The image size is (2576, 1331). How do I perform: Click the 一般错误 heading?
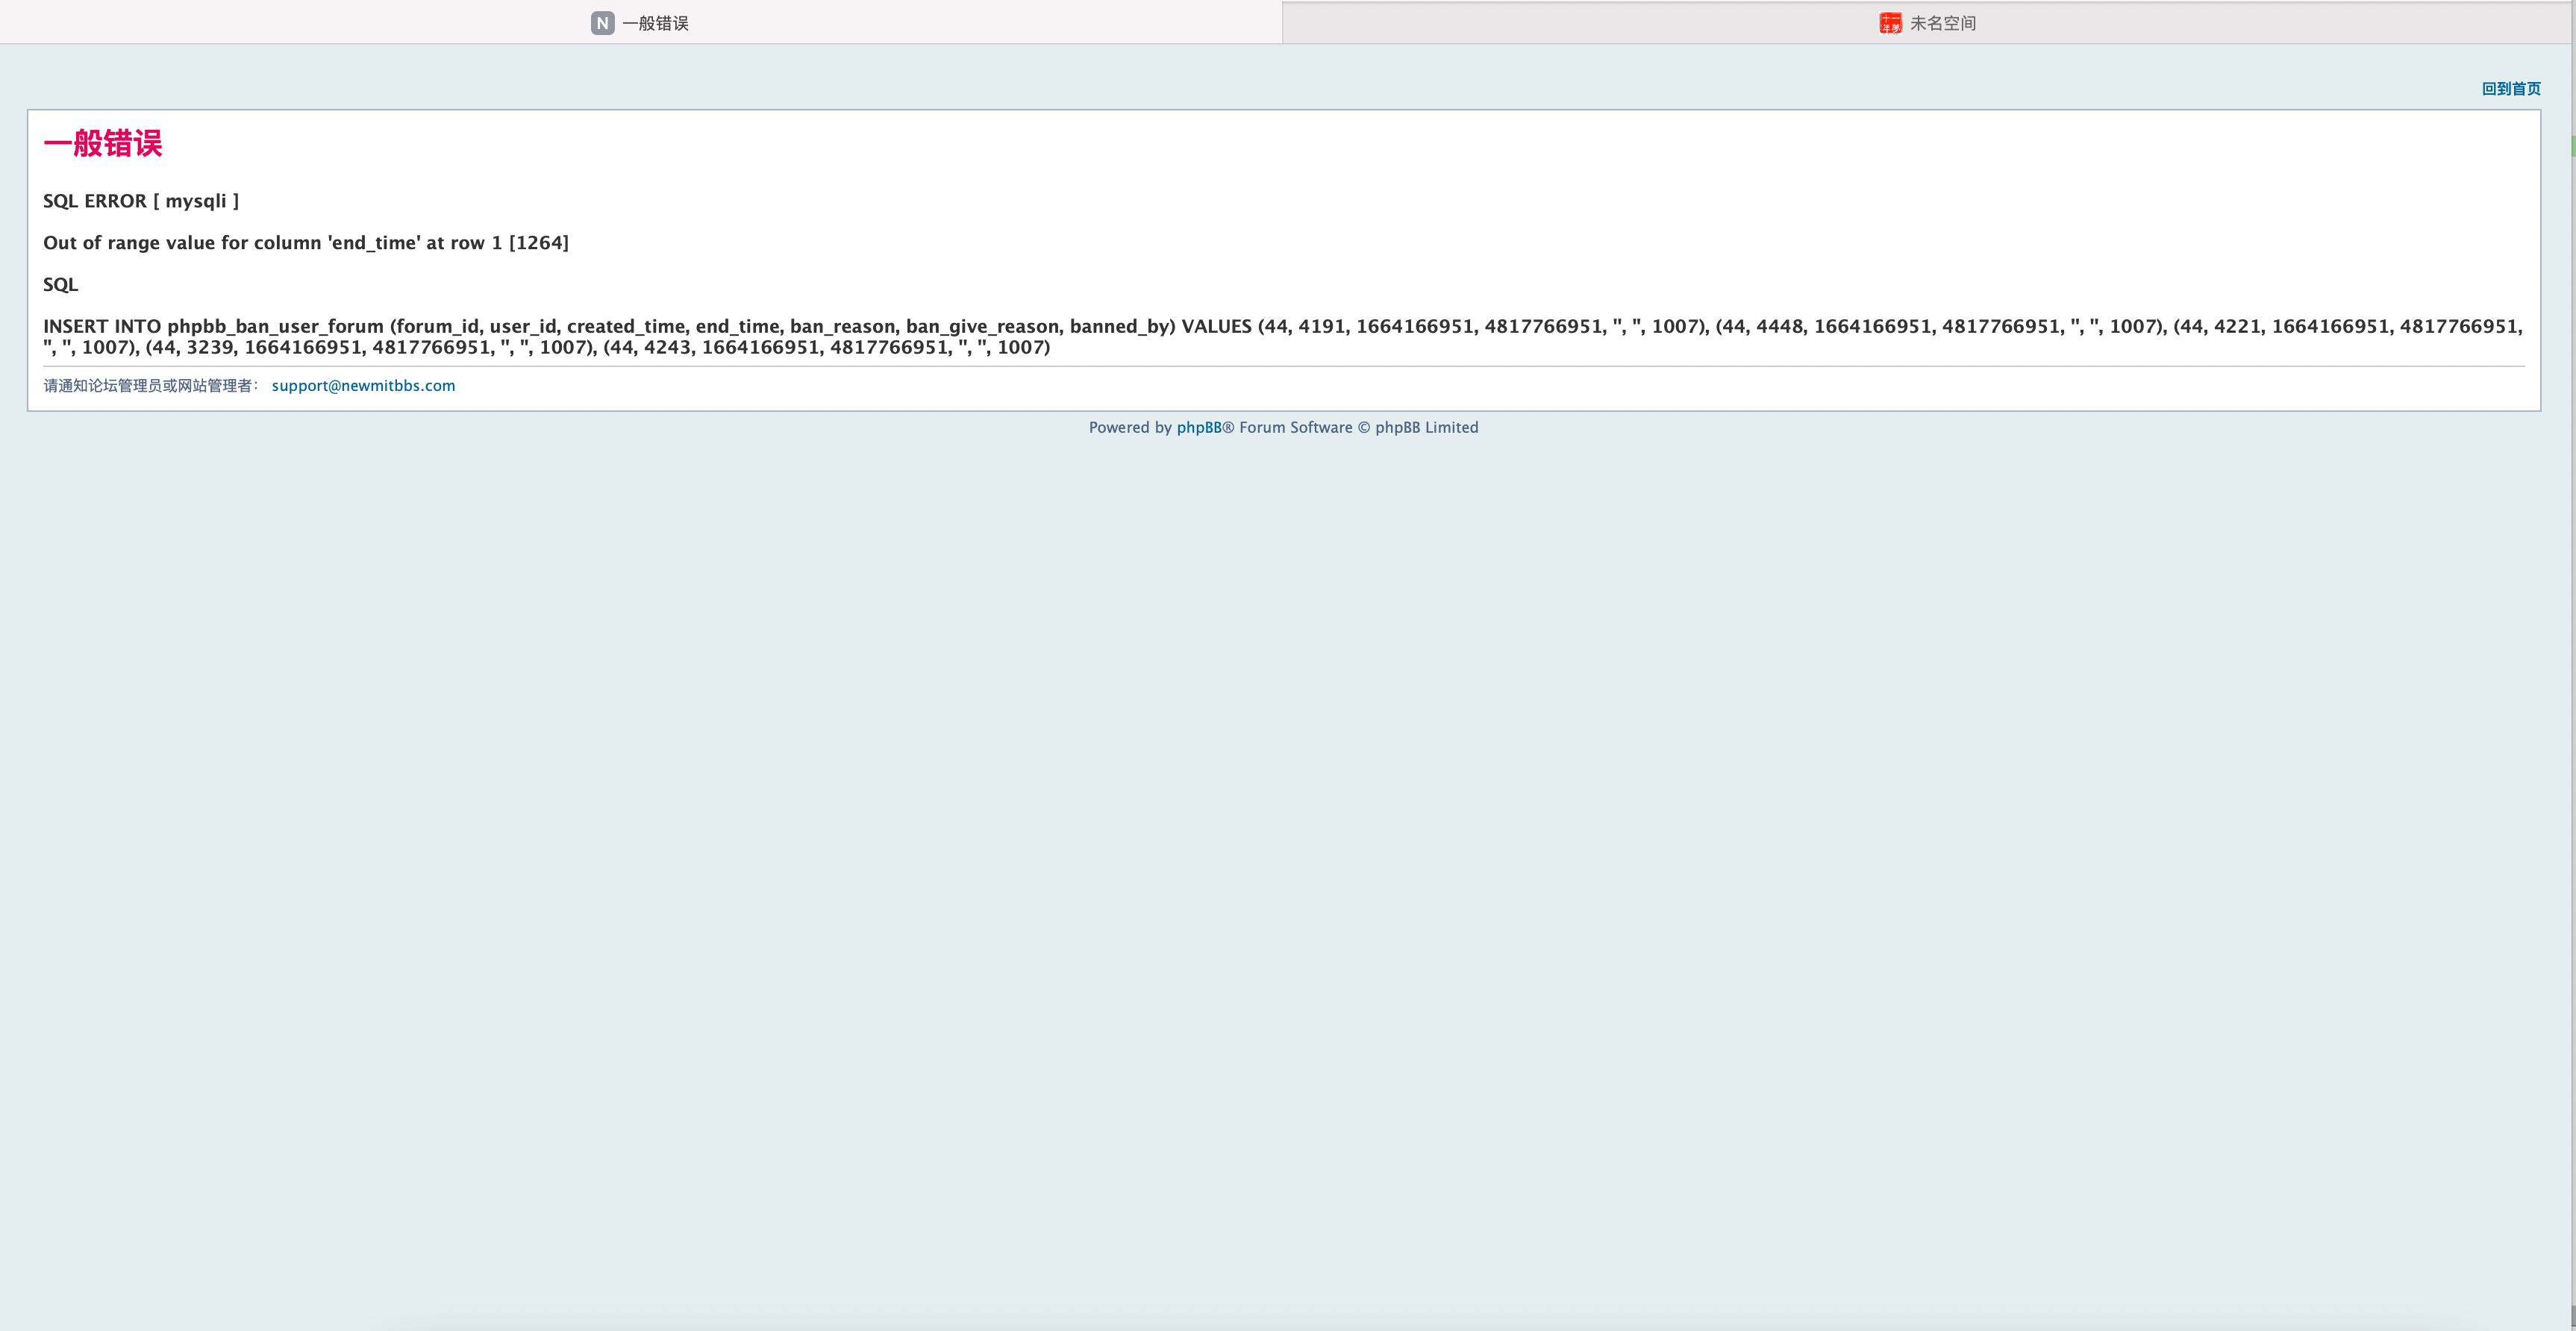(102, 143)
